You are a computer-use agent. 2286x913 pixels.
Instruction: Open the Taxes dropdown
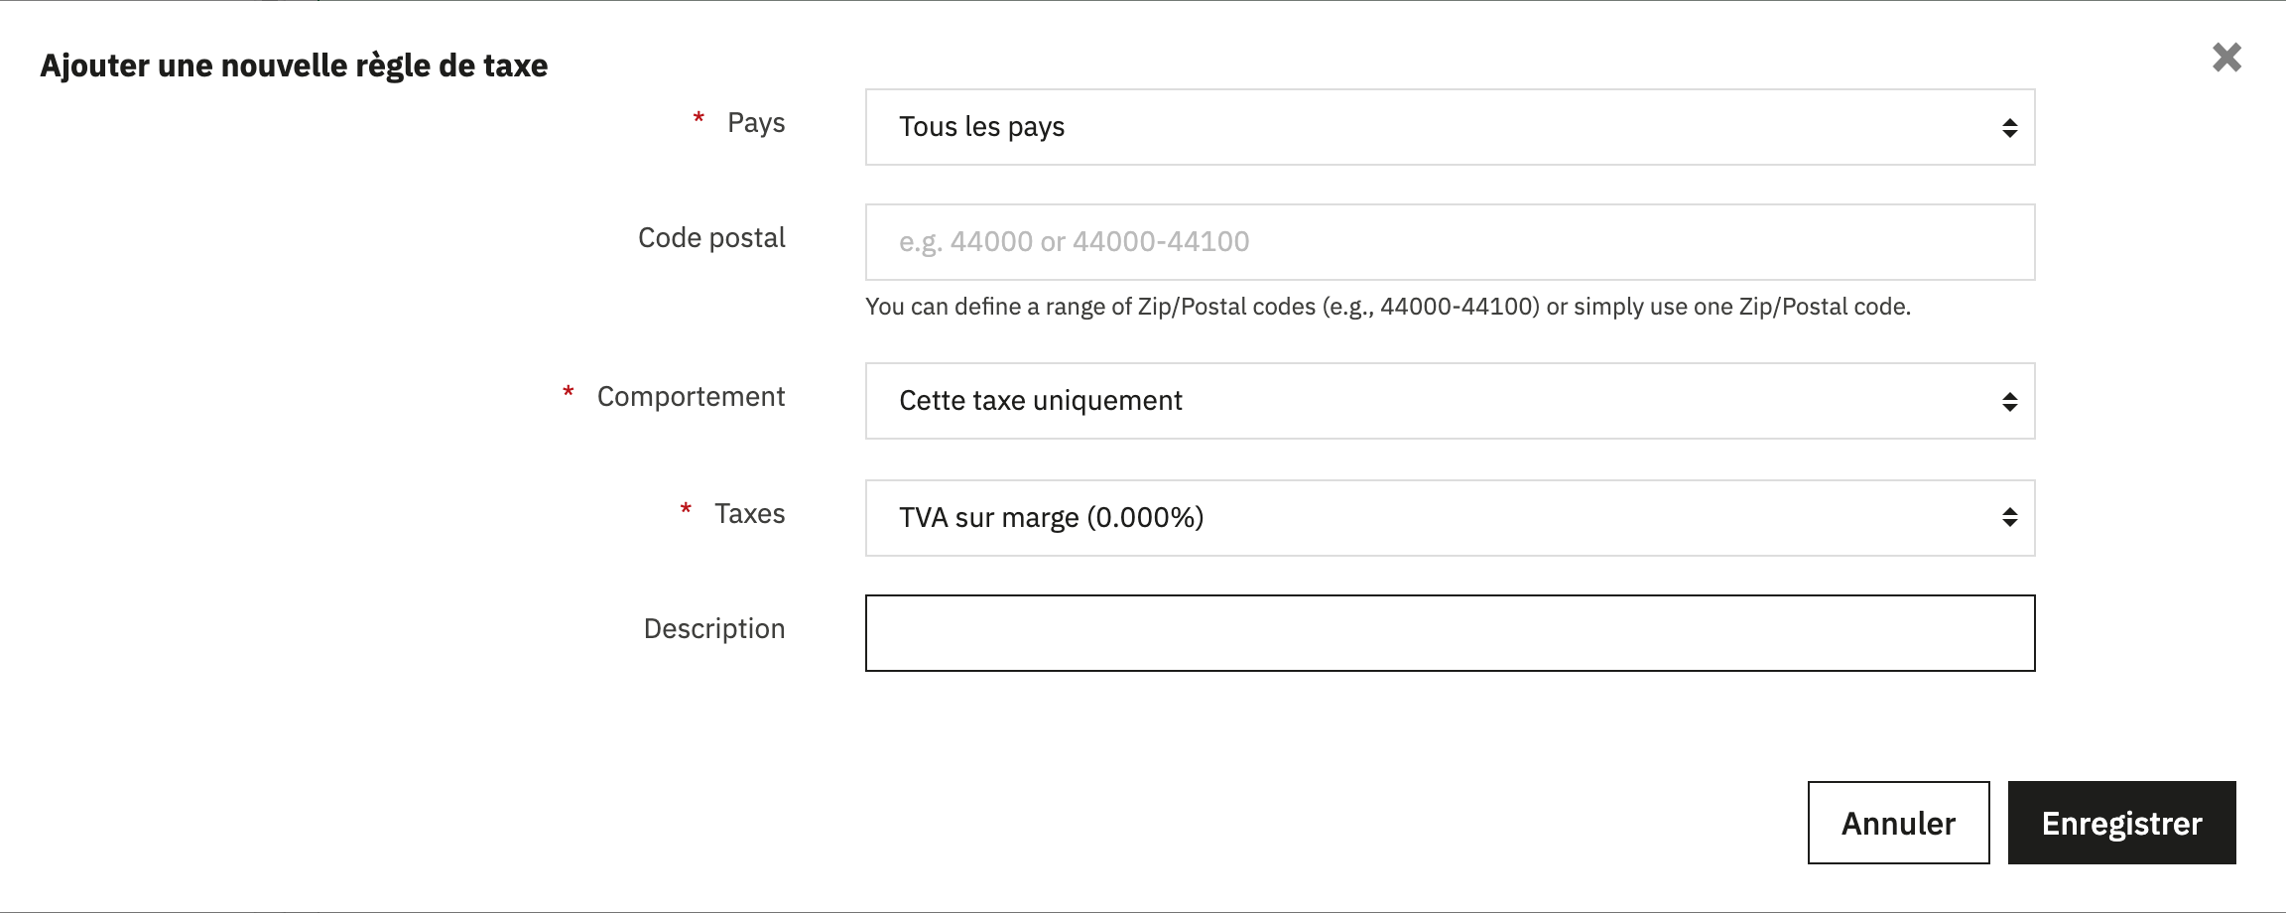1450,518
